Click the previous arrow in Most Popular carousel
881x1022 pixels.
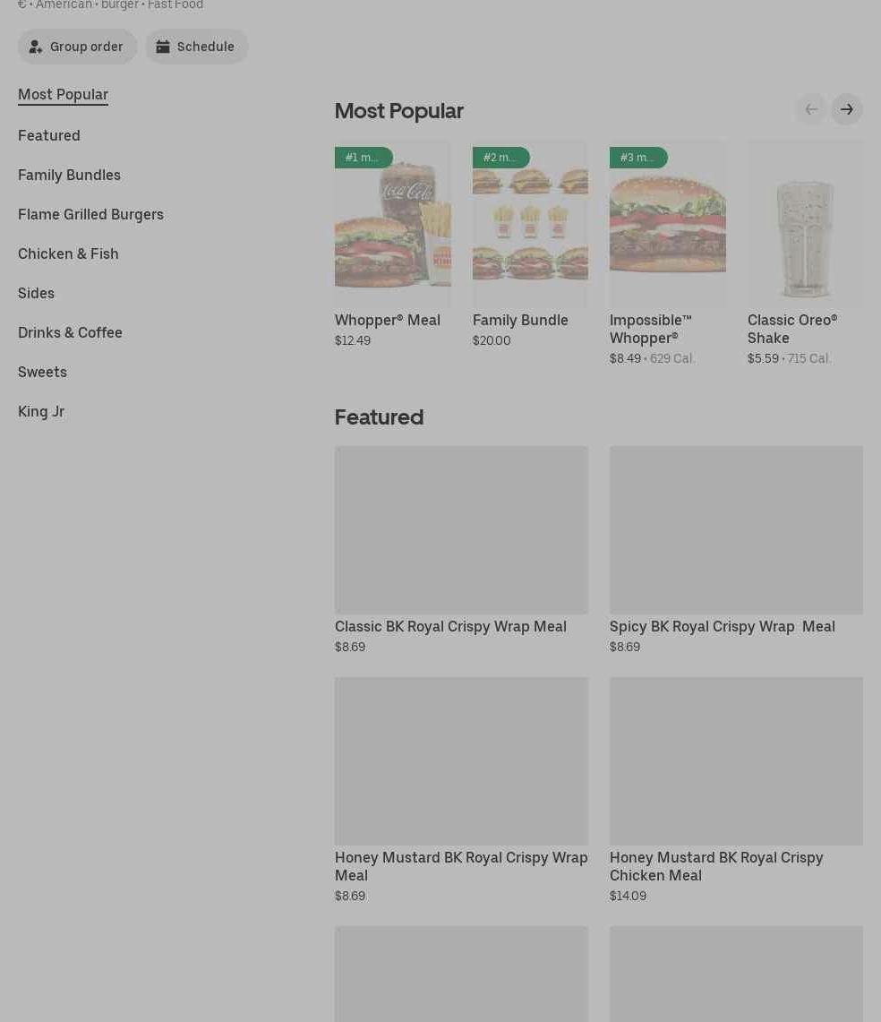(811, 109)
